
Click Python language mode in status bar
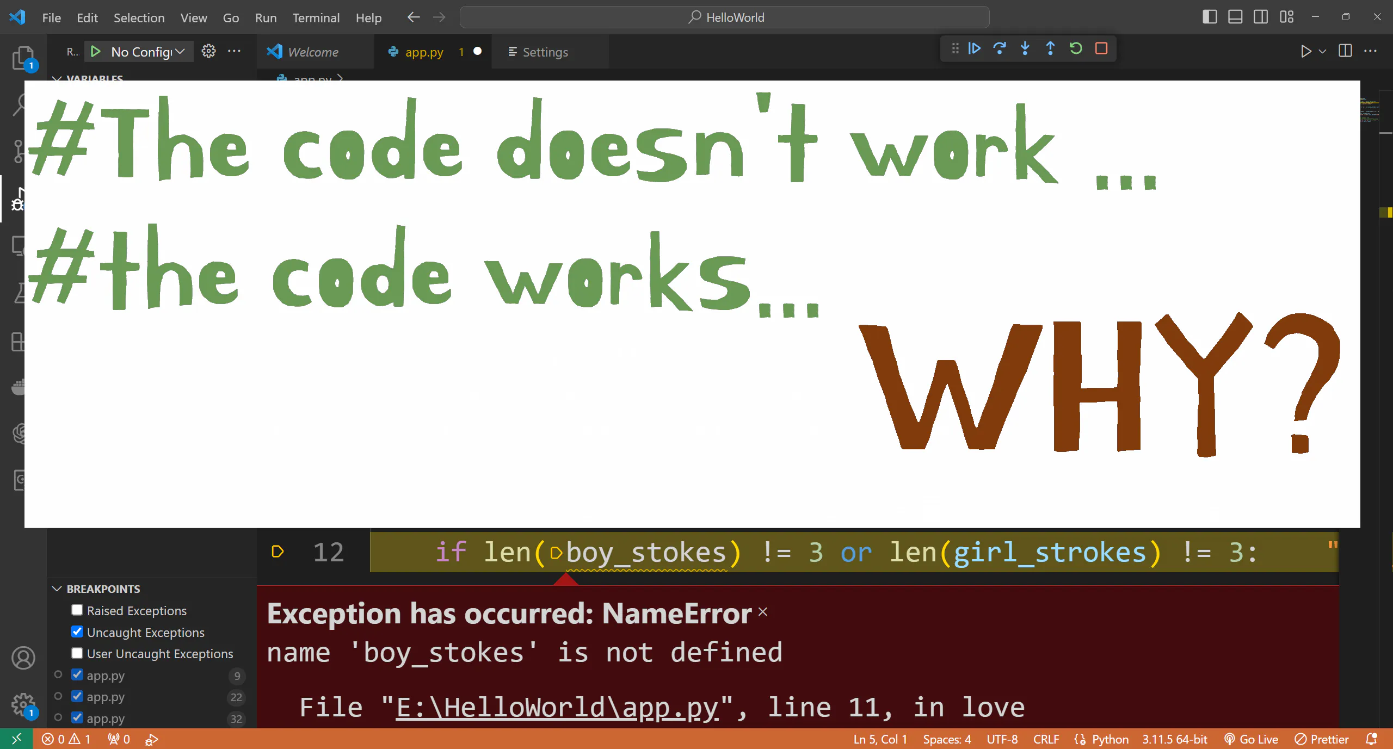[1110, 739]
